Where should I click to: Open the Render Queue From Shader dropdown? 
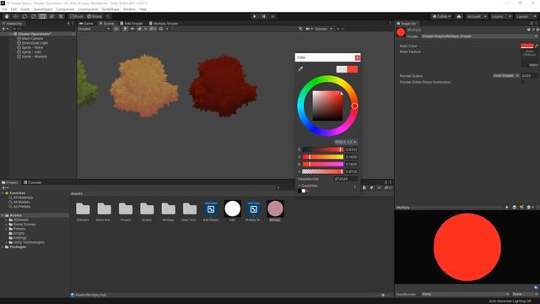coord(505,75)
